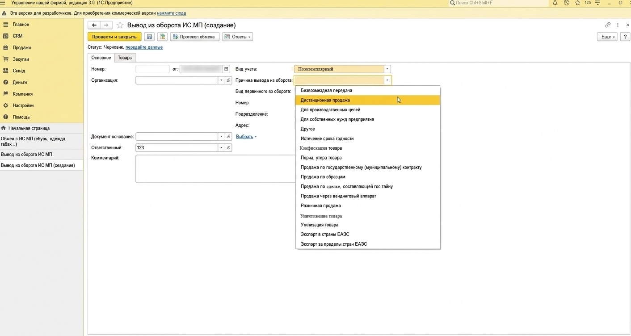
Task: Expand the Ответственный dropdown
Action: 221,148
